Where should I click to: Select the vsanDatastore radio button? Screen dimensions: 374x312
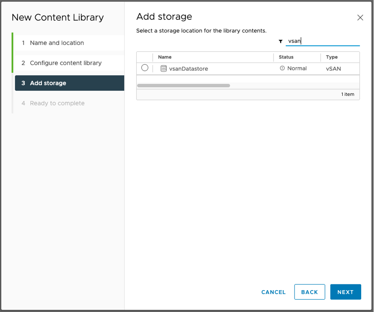coord(145,68)
